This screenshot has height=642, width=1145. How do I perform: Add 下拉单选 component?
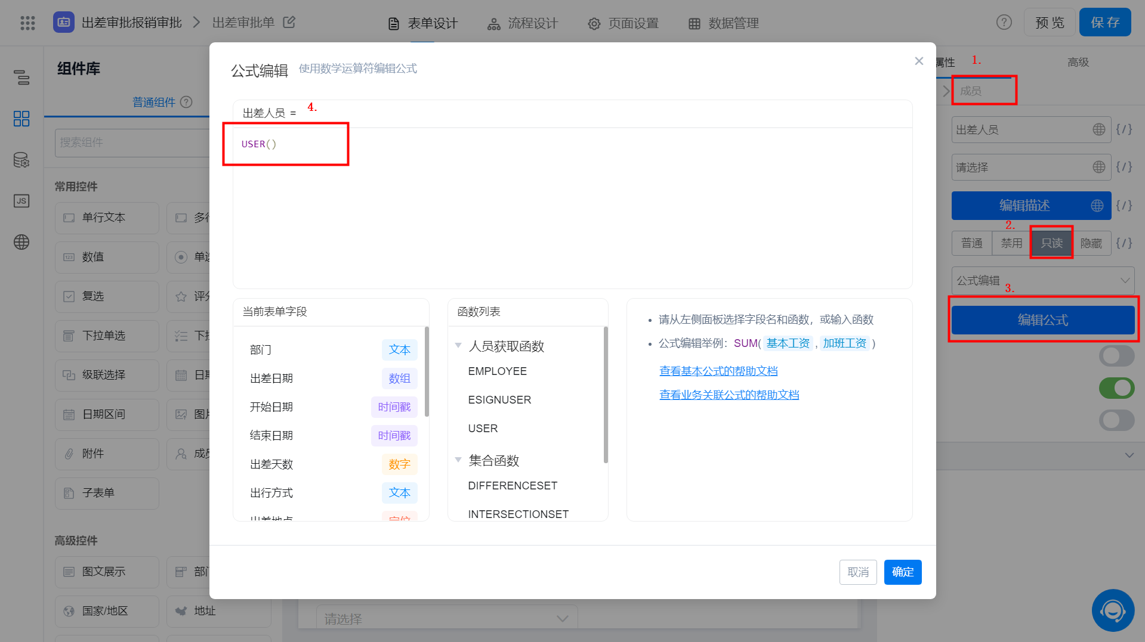tap(107, 336)
